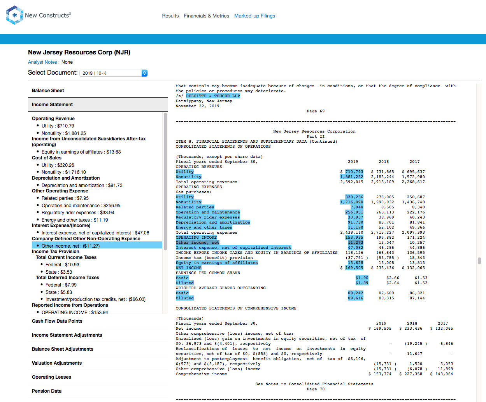Select 'State : $3.53' current tax item
This screenshot has width=486, height=402.
pos(59,272)
